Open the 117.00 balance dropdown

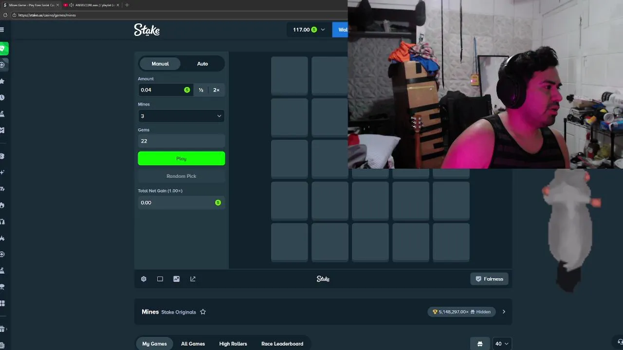(309, 30)
